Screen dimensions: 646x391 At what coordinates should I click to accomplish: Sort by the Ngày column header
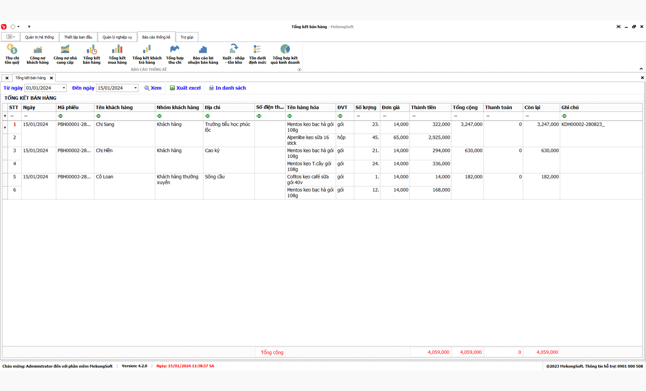tap(39, 108)
